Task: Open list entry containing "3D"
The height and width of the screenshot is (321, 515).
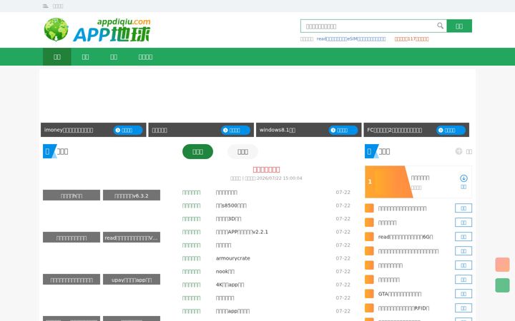Action: [x=229, y=219]
